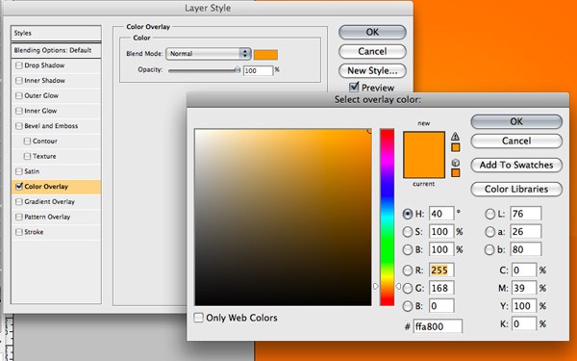This screenshot has height=361, width=577.
Task: Click the out-of-gamut warning triangle icon
Action: [x=455, y=137]
